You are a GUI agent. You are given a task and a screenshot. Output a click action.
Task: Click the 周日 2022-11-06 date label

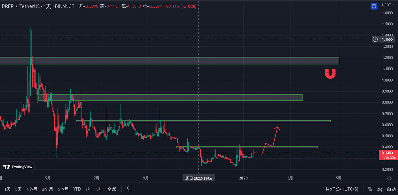199,178
